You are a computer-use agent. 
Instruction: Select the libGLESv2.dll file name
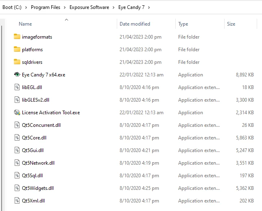tap(35, 100)
